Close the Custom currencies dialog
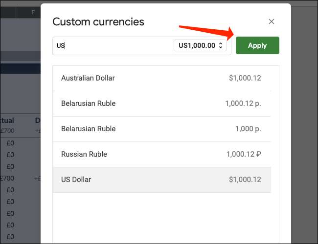The height and width of the screenshot is (244, 318). 272,21
